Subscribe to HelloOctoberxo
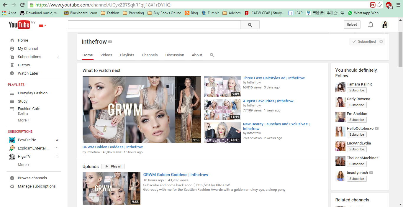 (x=357, y=134)
